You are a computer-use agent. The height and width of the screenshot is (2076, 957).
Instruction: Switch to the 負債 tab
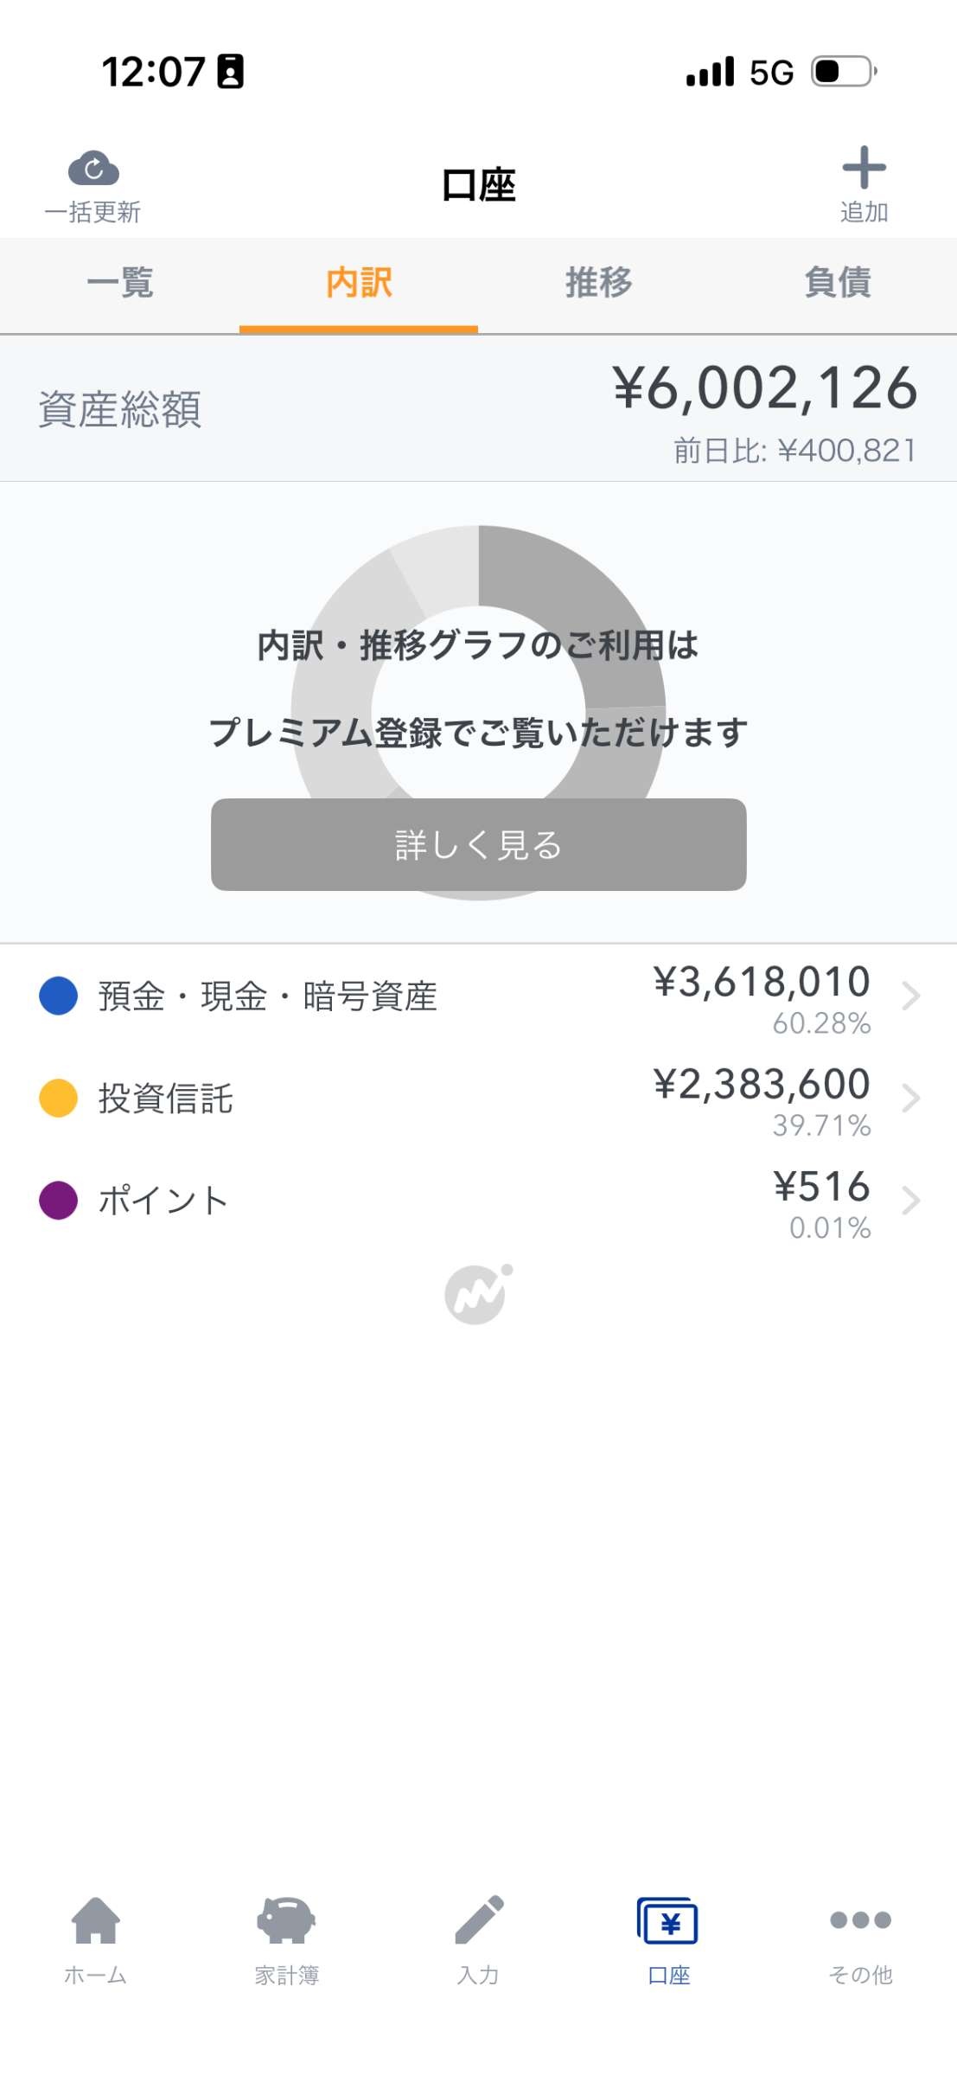pos(837,283)
